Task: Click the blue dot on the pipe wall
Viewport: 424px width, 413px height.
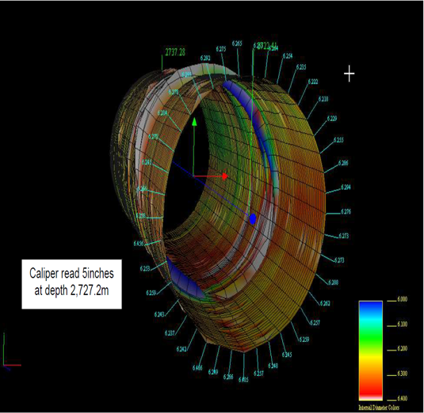Action: tap(253, 219)
